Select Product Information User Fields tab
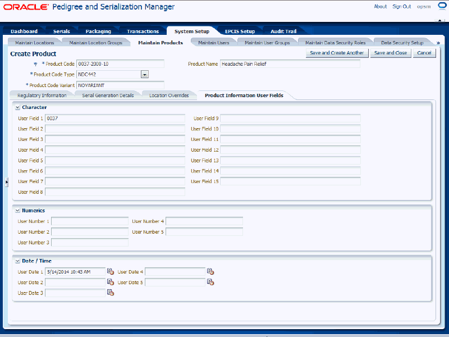The image size is (449, 337). pos(244,95)
